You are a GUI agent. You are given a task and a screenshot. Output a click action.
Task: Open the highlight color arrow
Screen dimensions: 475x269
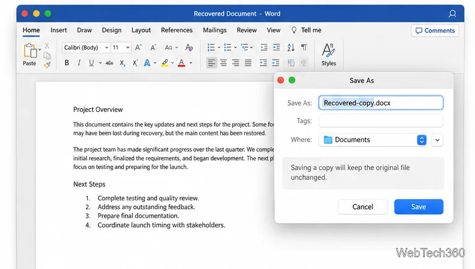tap(173, 63)
